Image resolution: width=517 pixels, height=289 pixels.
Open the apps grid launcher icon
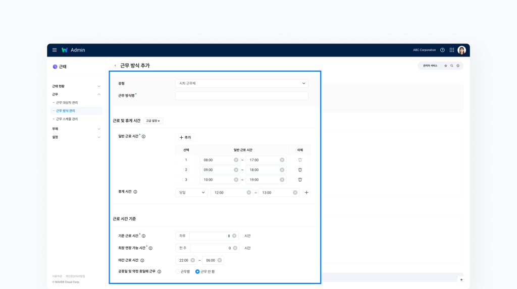pyautogui.click(x=452, y=50)
